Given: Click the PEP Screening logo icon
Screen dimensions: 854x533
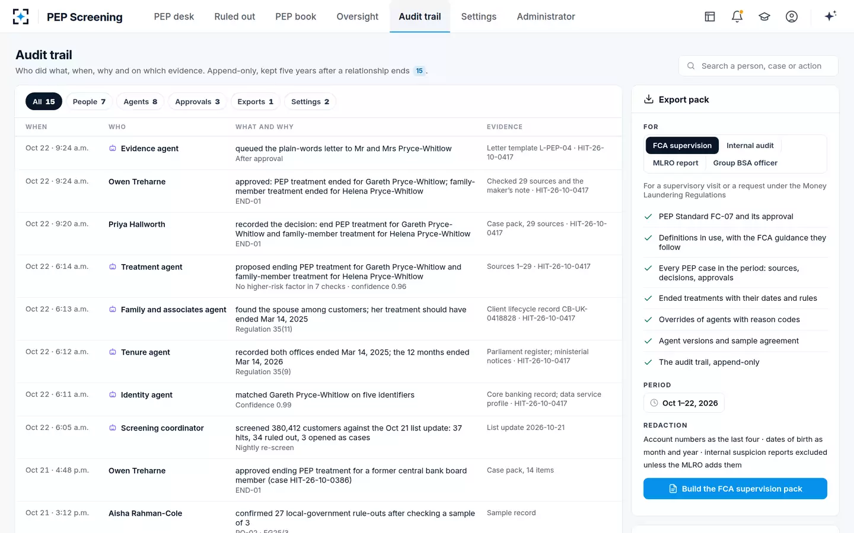Looking at the screenshot, I should 21,17.
